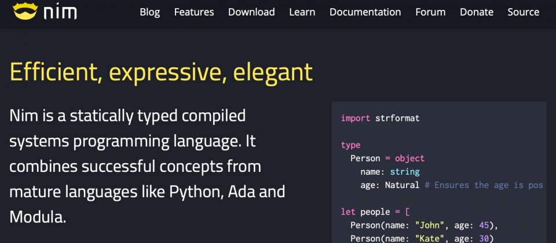
Task: Click the Person "John" code line
Action: [424, 225]
